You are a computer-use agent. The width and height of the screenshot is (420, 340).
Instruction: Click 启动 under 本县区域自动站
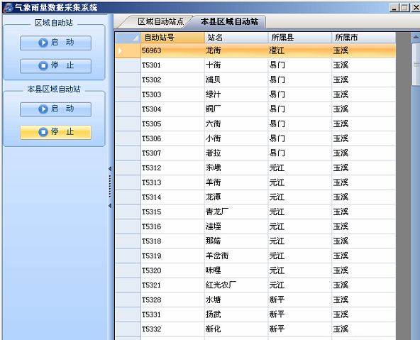pos(55,109)
